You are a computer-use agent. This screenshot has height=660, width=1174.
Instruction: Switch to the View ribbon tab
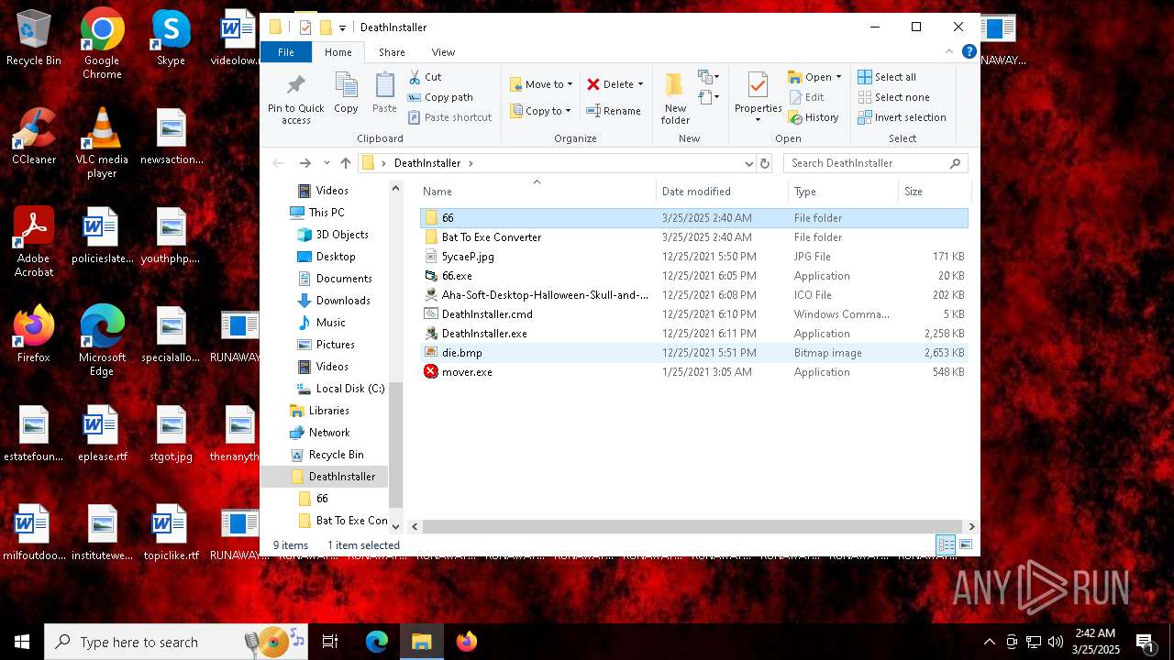click(x=443, y=52)
